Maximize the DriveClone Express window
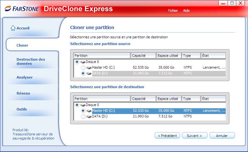Image resolution: width=248 pixels, height=152 pixels. pos(232,3)
